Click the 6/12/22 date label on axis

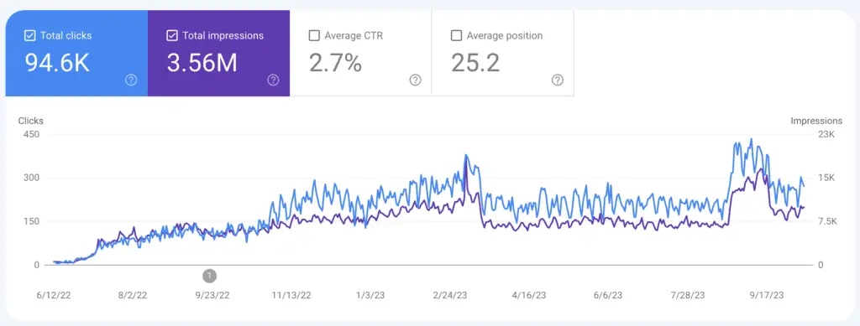tap(54, 295)
